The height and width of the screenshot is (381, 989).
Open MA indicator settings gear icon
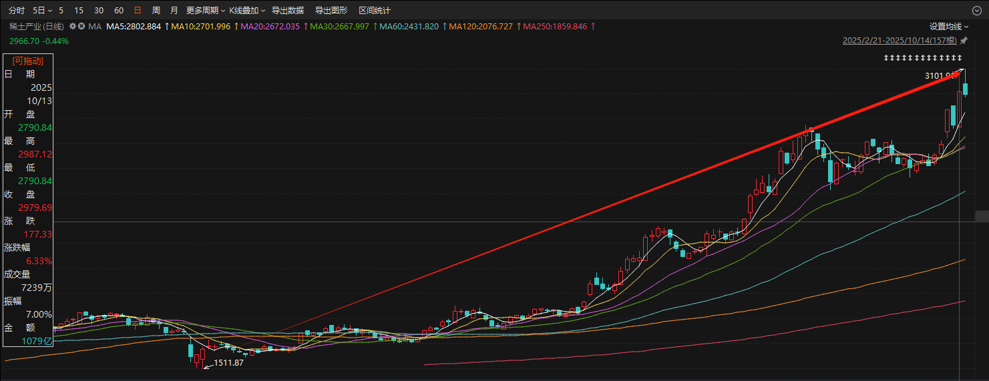pos(73,26)
